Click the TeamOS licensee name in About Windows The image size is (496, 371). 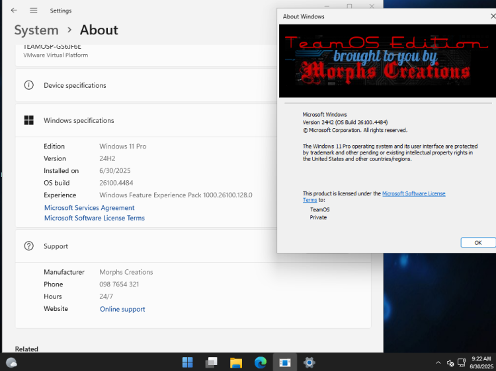tap(319, 210)
